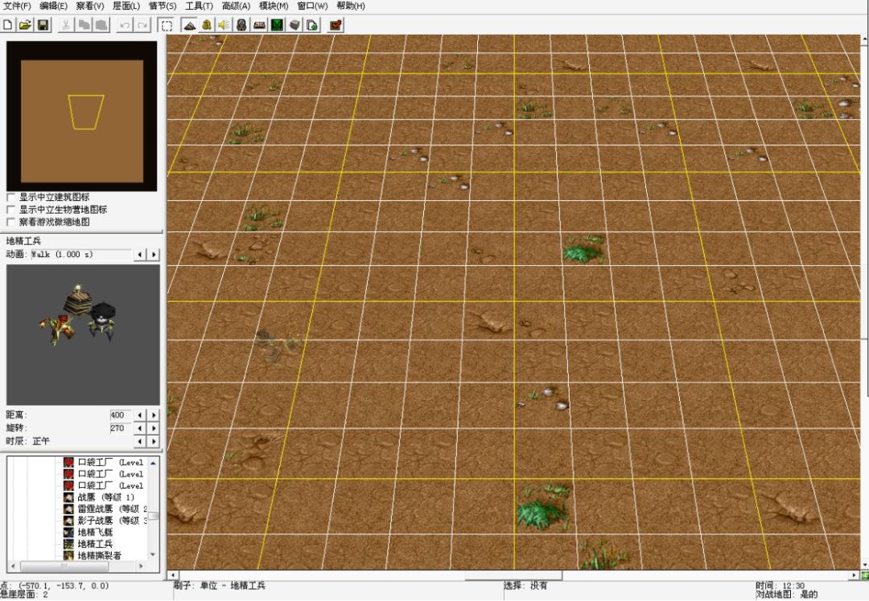This screenshot has height=601, width=869.
Task: Open the Sound editor speaker icon
Action: click(224, 25)
